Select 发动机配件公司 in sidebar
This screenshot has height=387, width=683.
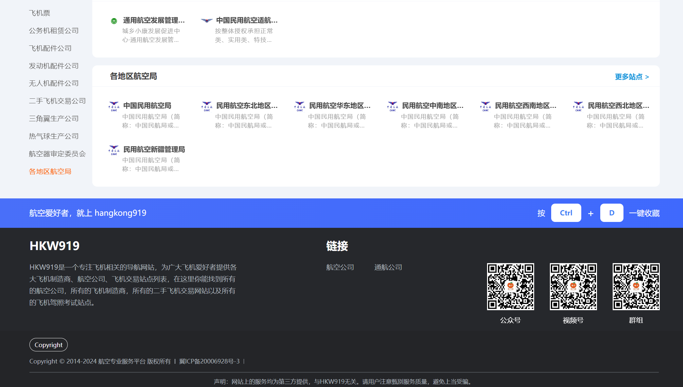(x=54, y=66)
